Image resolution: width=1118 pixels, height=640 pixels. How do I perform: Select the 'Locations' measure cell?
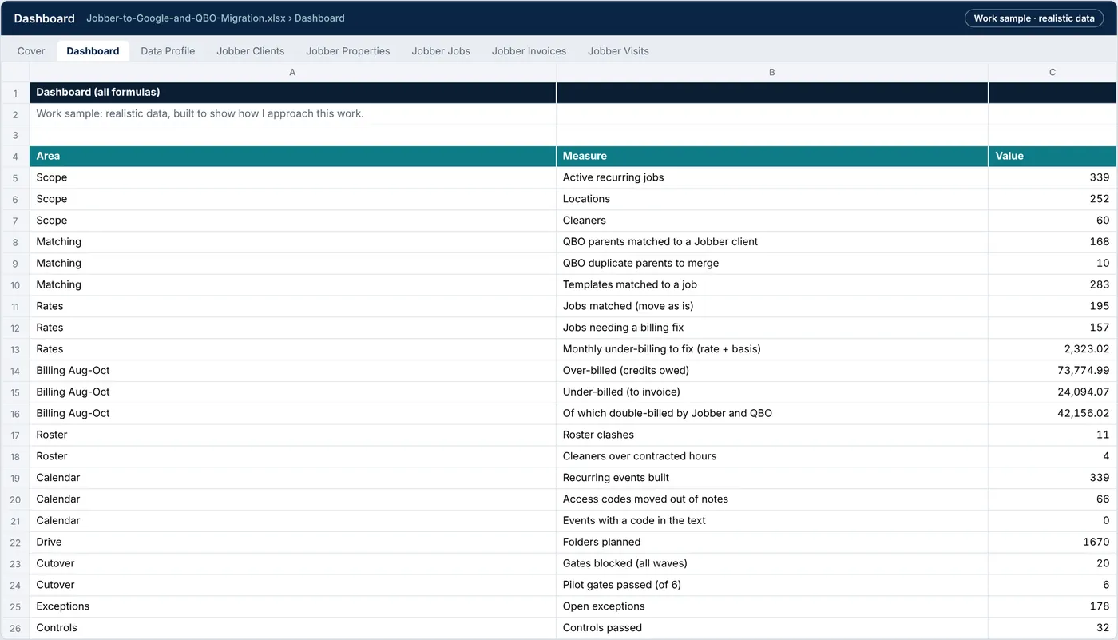click(771, 199)
